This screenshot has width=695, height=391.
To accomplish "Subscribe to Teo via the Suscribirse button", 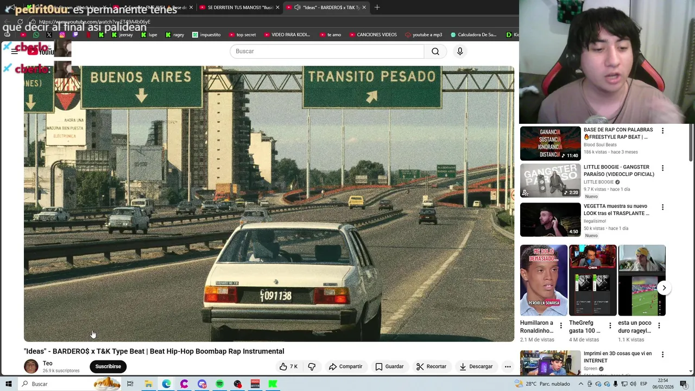I will (x=108, y=367).
